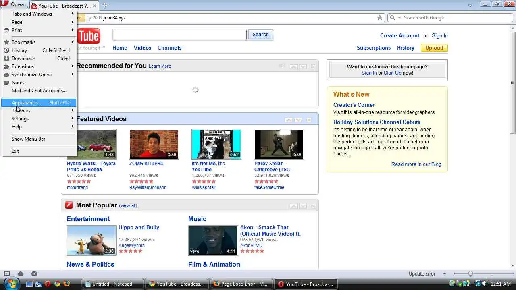516x290 pixels.
Task: Move Recommended for You module down
Action: 303,66
